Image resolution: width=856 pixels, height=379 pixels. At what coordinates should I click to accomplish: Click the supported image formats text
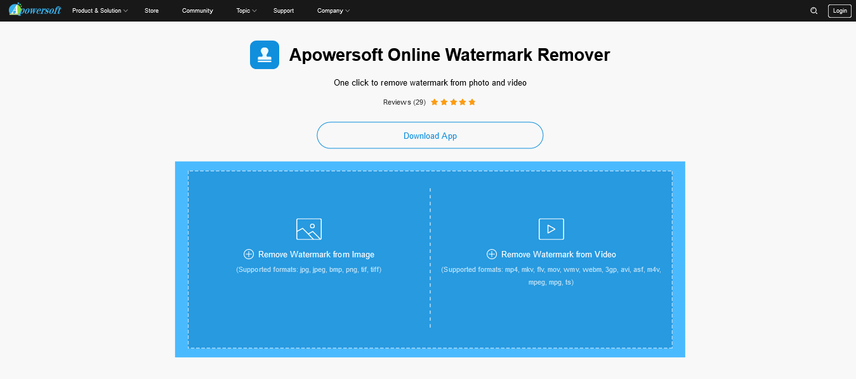[309, 269]
